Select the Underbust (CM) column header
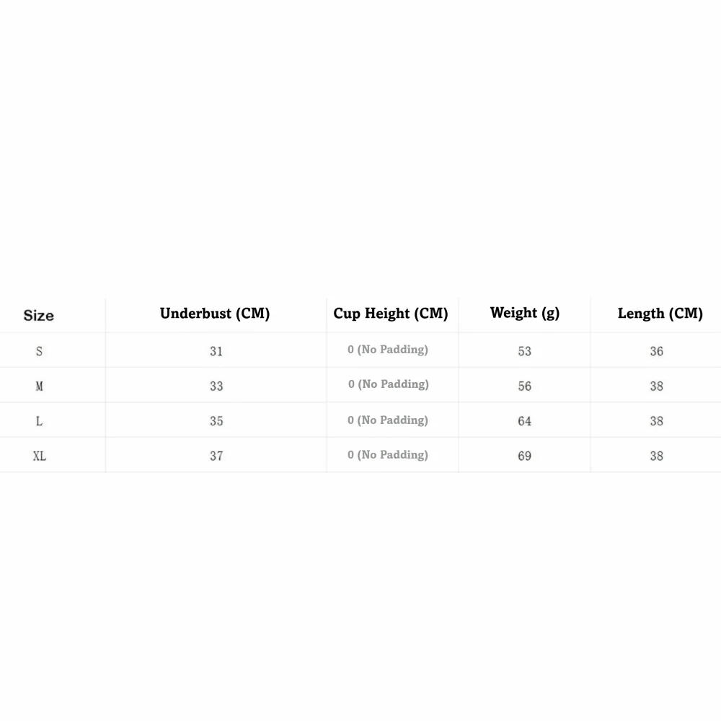 [215, 314]
